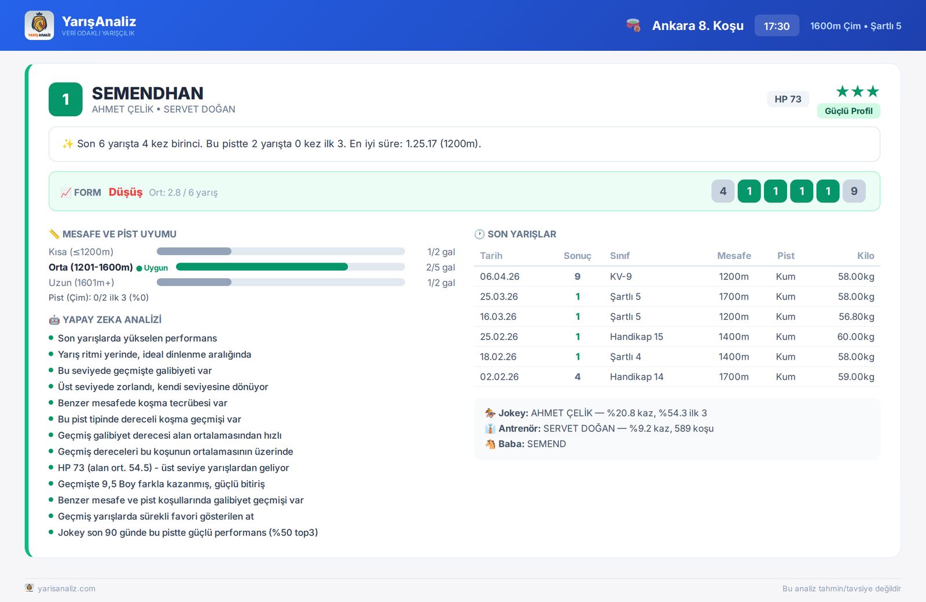This screenshot has height=602, width=926.
Task: Click the chart icon next to FORM
Action: click(x=66, y=193)
